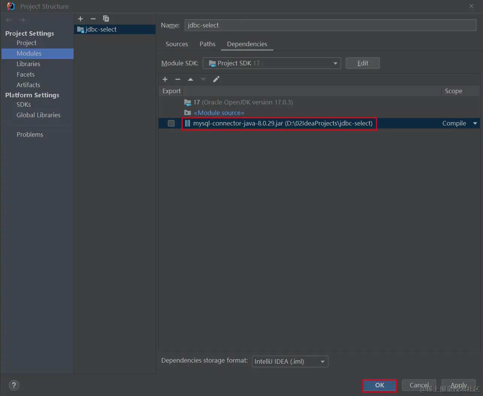The image size is (483, 396).
Task: Click the IntelliJ IDEA logo in title bar
Action: click(x=11, y=6)
